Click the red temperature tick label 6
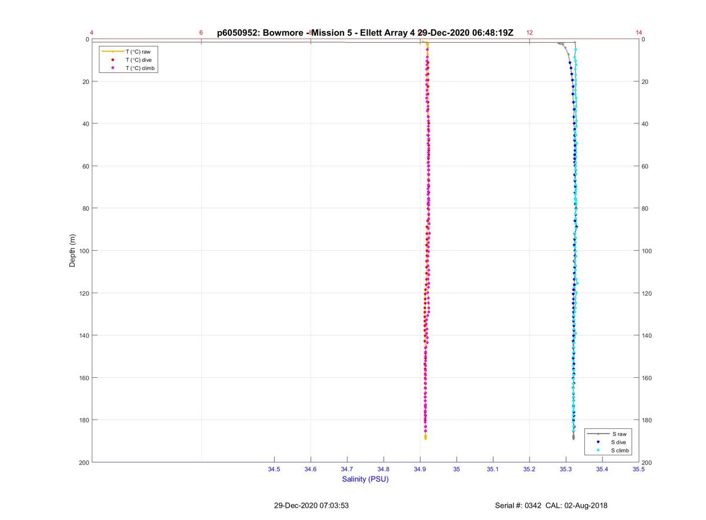 tap(201, 33)
